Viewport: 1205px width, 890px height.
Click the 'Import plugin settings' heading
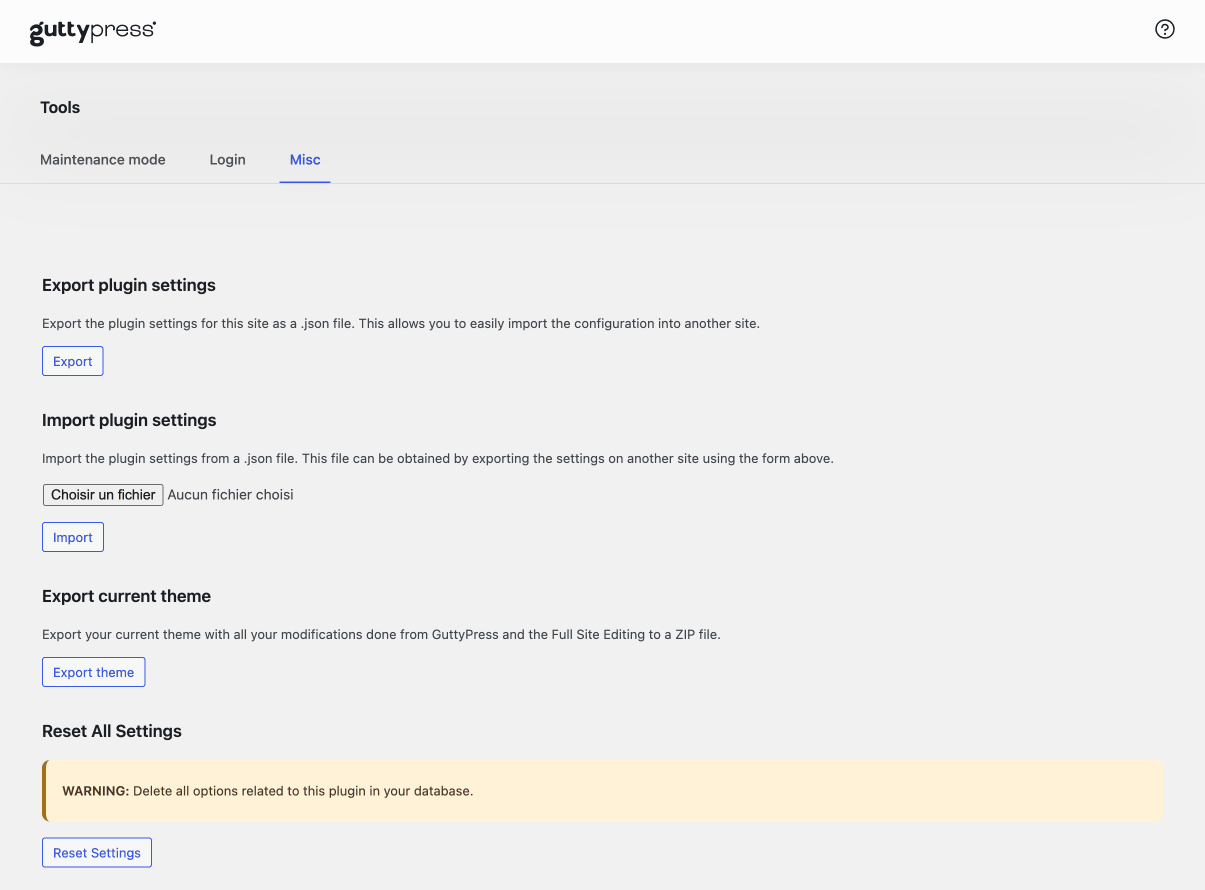coord(129,419)
